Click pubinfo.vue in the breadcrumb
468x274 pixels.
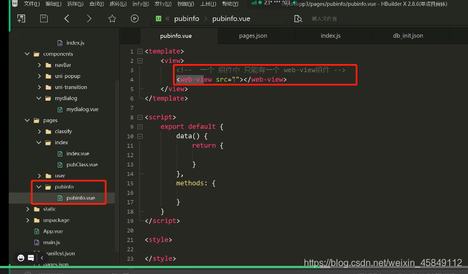(231, 19)
